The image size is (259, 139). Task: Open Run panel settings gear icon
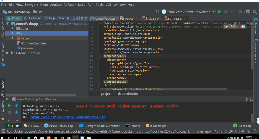coord(247,99)
